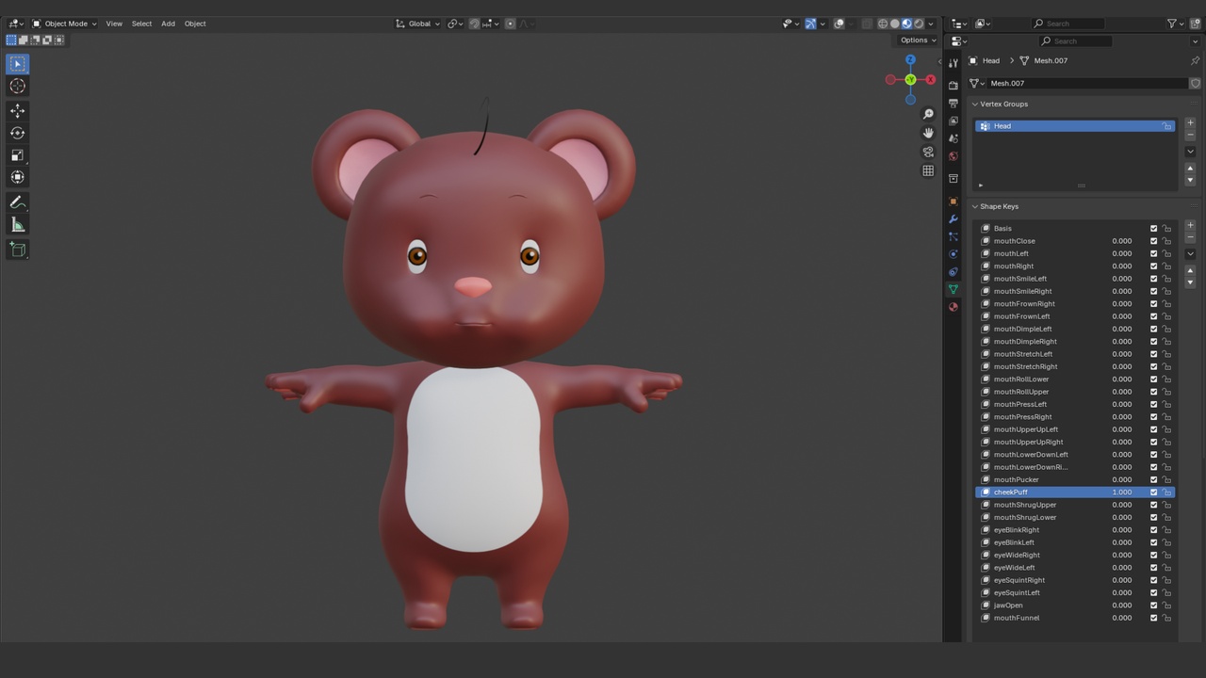Screen dimensions: 1206x678
Task: Add a new vertex group with plus button
Action: [x=1190, y=123]
